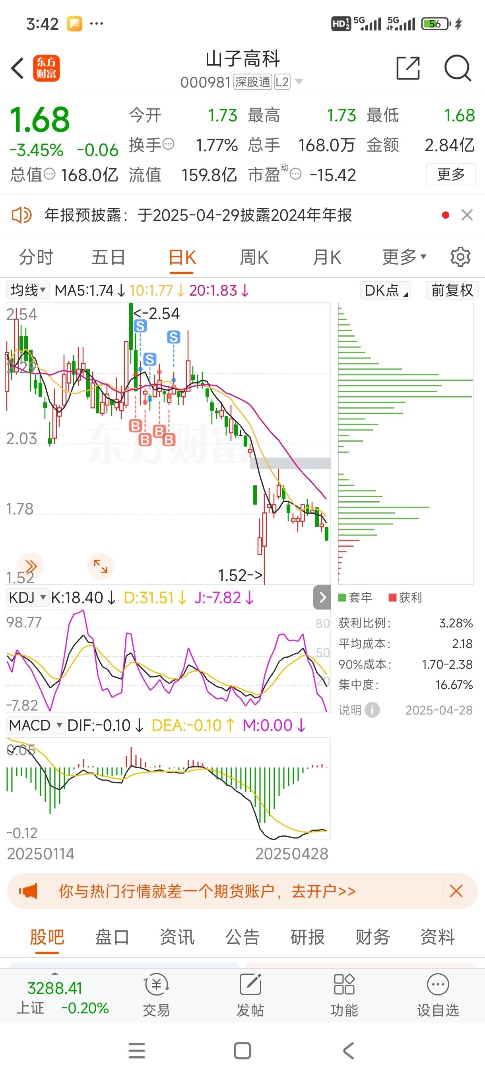Image resolution: width=485 pixels, height=1079 pixels.
Task: Open the 均线 indicator dropdown
Action: [x=27, y=290]
